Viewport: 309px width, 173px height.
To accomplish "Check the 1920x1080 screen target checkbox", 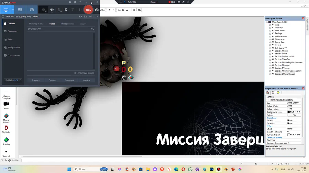I will [3, 17].
